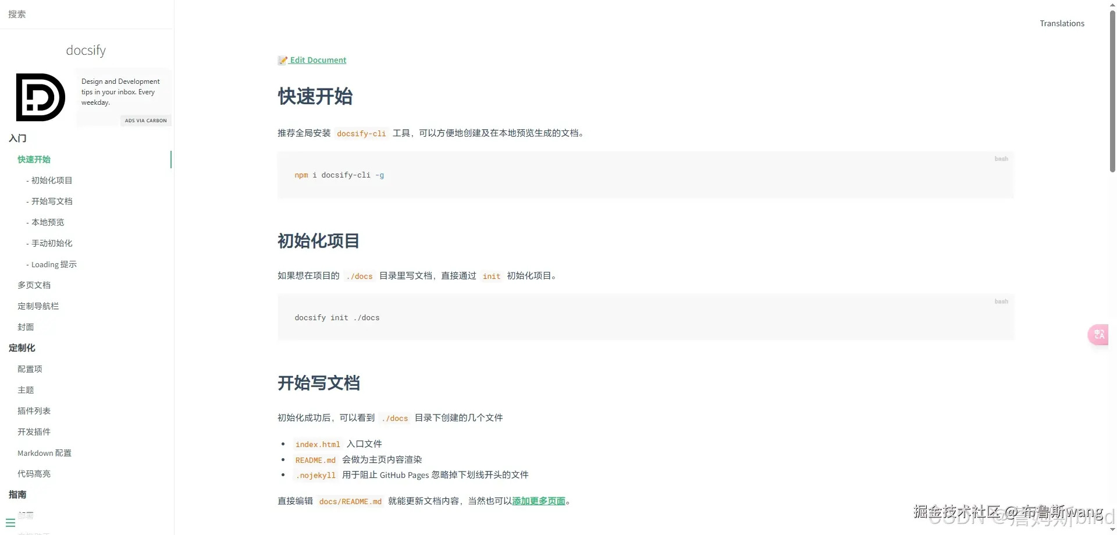Open the Translations menu
Viewport: 1117px width, 535px height.
pos(1062,23)
